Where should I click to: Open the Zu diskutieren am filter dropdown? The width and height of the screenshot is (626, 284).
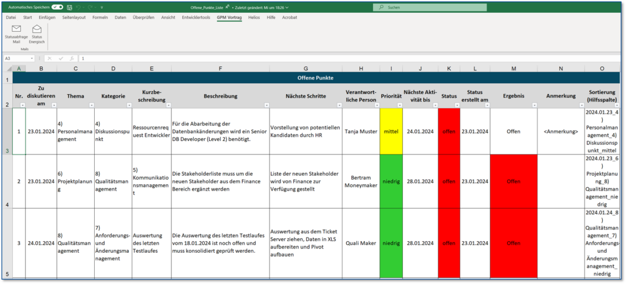click(x=54, y=105)
